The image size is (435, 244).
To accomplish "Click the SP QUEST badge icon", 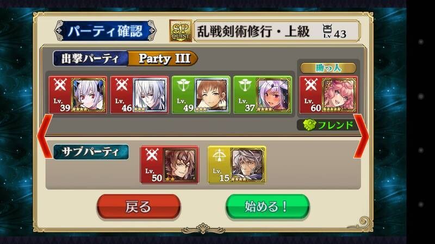I will [181, 31].
